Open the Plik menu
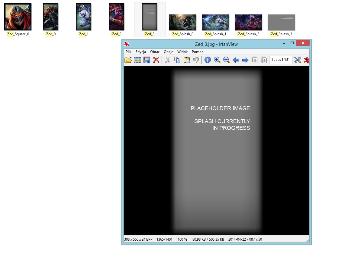 coord(128,52)
